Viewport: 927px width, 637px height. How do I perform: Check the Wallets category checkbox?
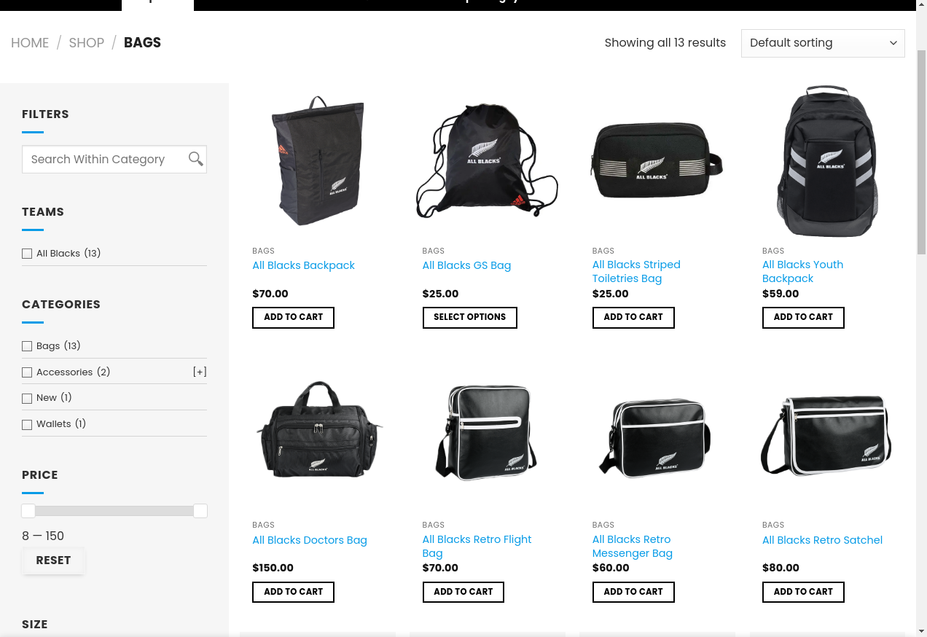click(x=27, y=424)
